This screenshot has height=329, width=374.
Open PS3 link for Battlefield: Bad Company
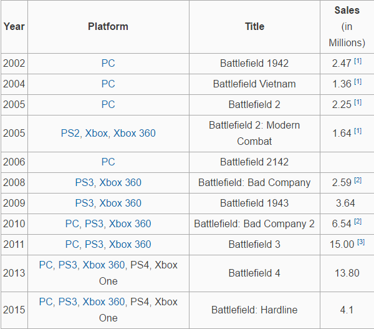[84, 183]
